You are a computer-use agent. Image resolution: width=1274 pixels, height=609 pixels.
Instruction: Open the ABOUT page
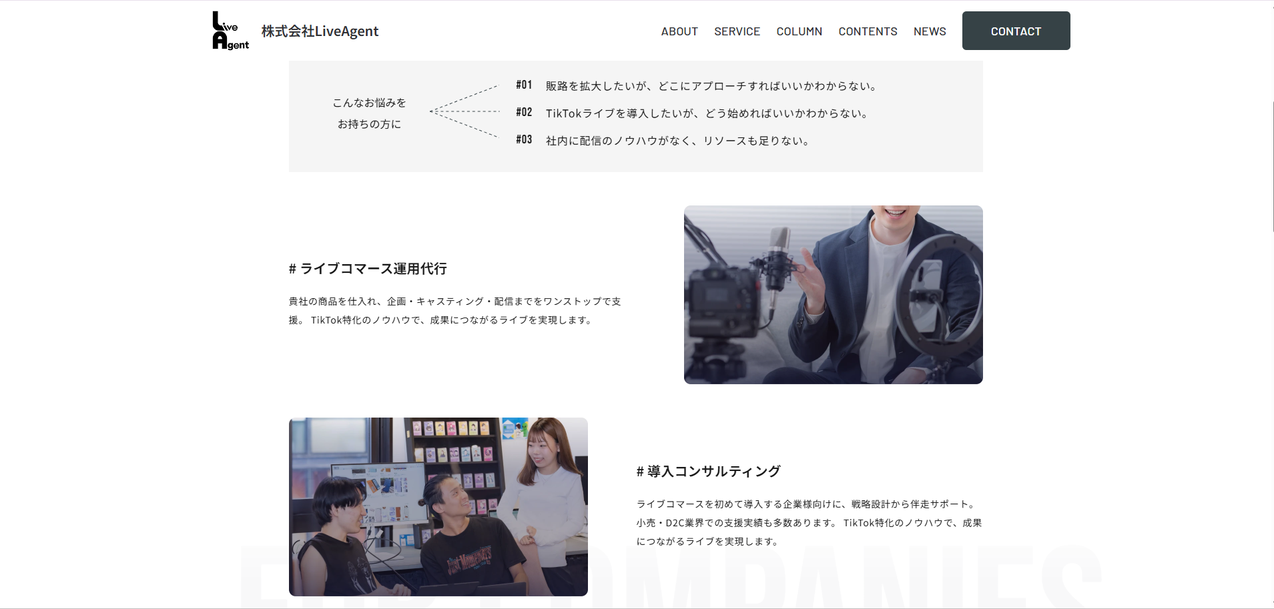click(679, 31)
